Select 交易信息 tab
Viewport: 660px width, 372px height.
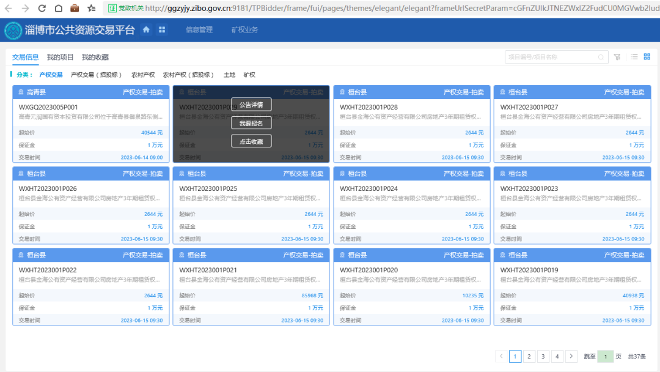[x=25, y=57]
